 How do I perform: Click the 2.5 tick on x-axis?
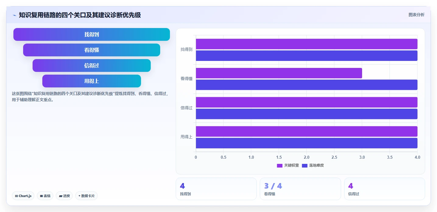point(334,157)
